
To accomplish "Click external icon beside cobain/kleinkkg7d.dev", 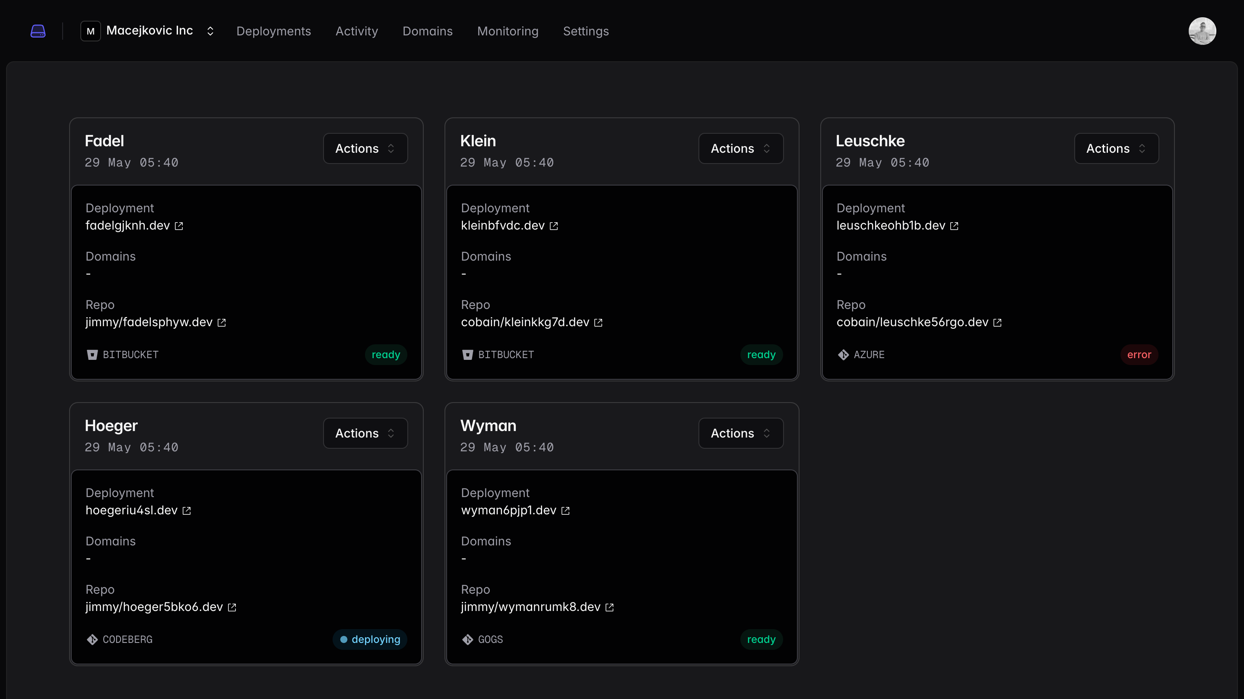I will (598, 323).
